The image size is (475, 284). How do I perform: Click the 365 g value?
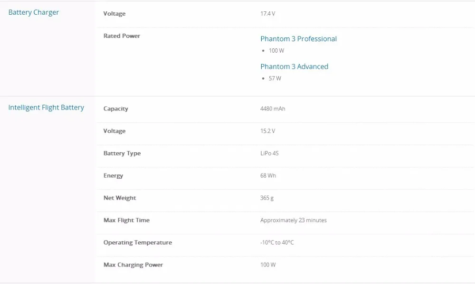pyautogui.click(x=267, y=198)
